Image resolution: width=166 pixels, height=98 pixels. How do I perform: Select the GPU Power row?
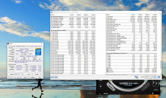click(x=132, y=17)
